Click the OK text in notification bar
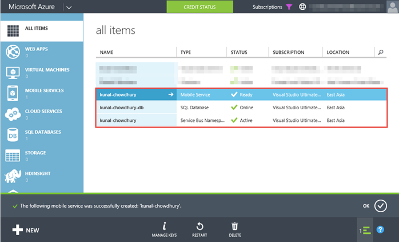Viewport: 399px width, 242px height. pyautogui.click(x=366, y=206)
